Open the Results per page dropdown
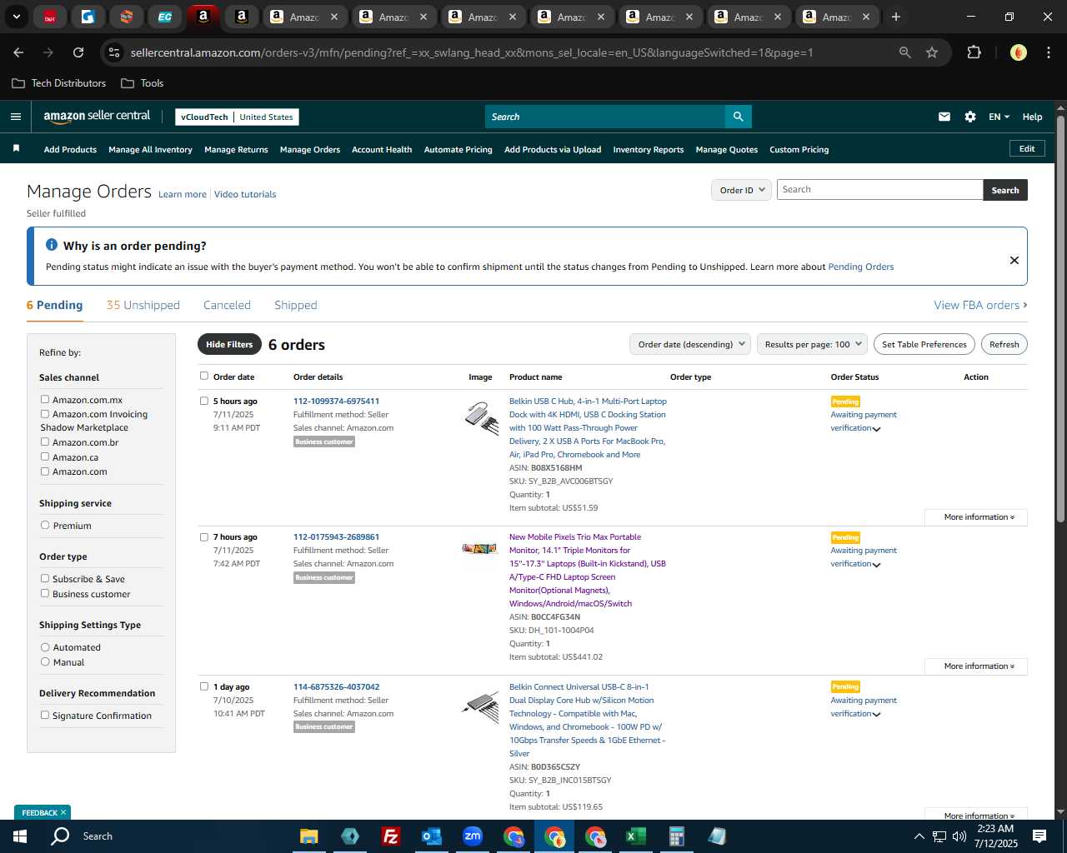The height and width of the screenshot is (853, 1067). point(812,344)
